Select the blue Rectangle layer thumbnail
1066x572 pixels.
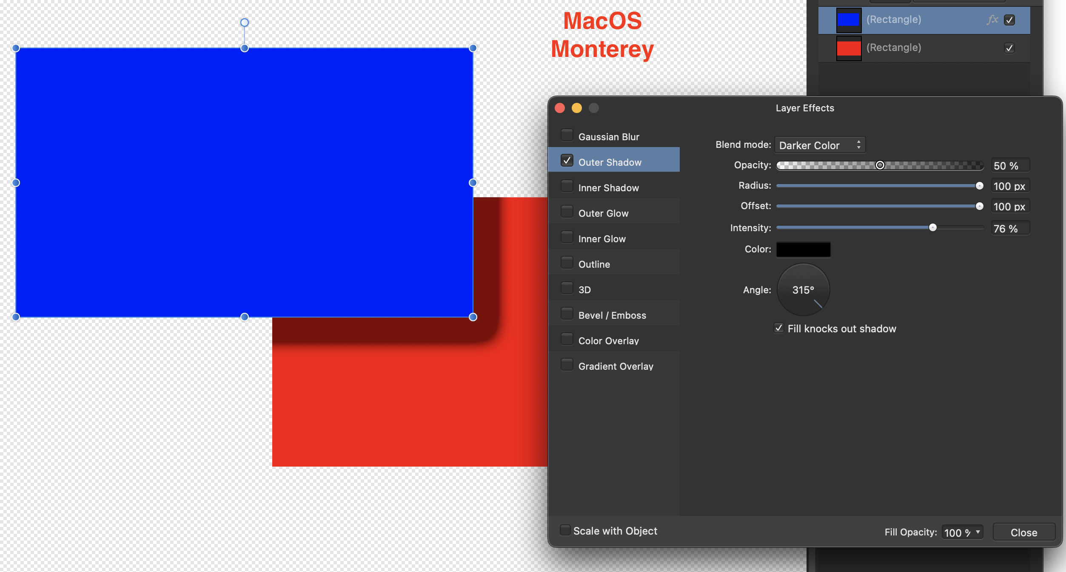[x=848, y=20]
